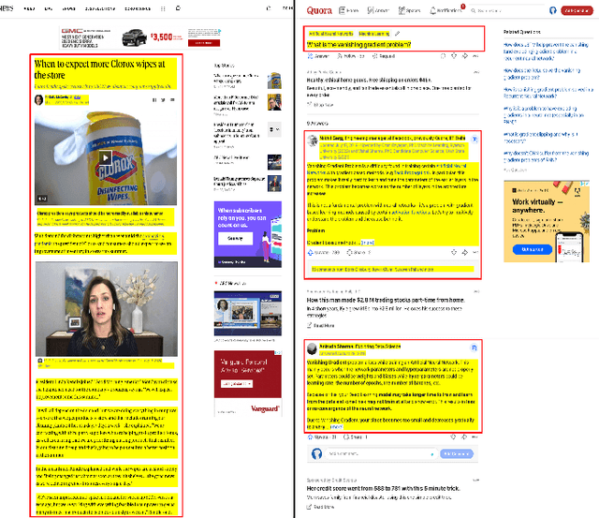Click Shop Now on the home goods ad
599x518 pixels.
click(x=320, y=105)
